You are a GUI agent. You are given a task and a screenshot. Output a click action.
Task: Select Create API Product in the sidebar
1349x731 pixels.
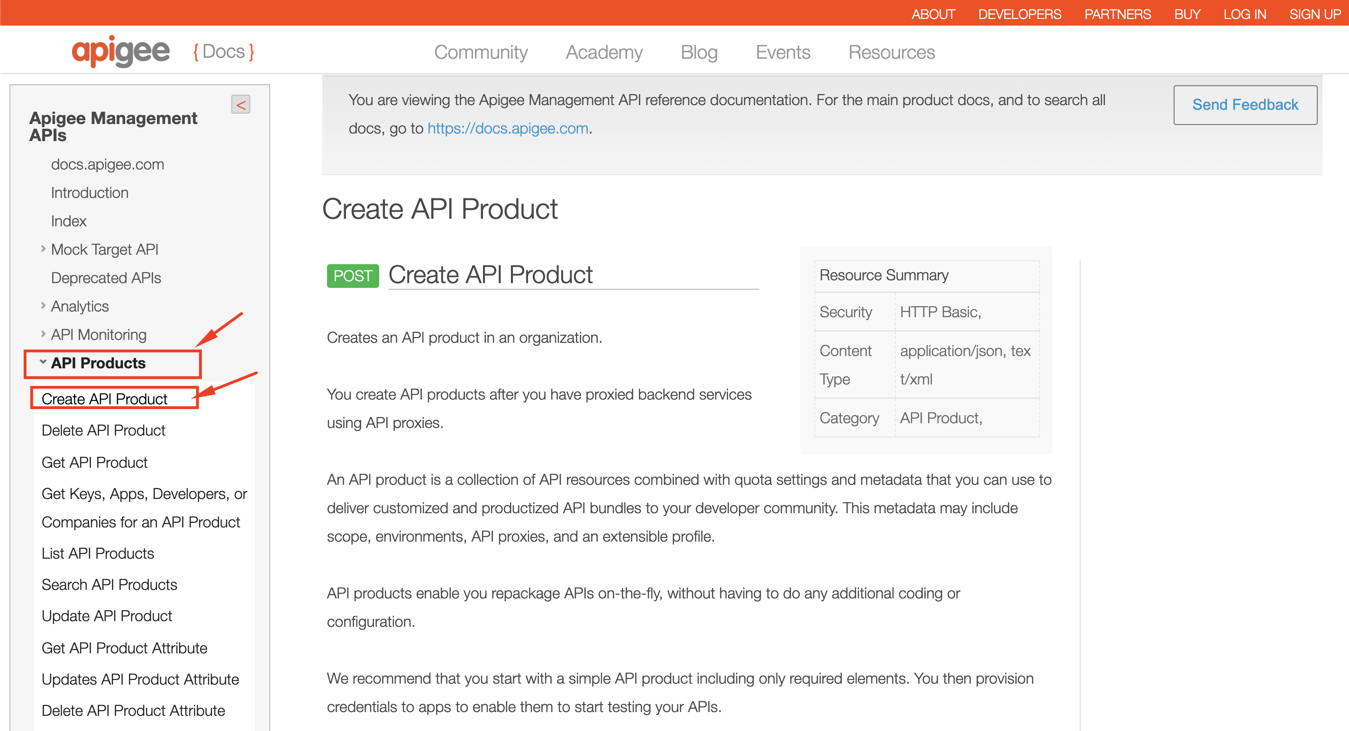104,399
